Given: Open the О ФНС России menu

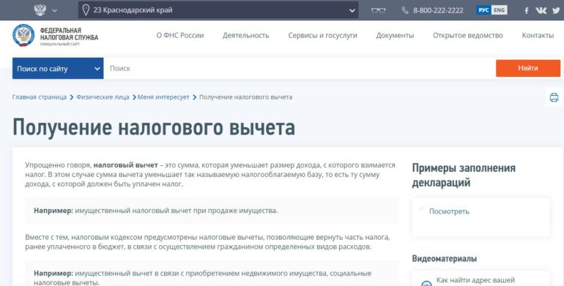Looking at the screenshot, I should tap(180, 35).
